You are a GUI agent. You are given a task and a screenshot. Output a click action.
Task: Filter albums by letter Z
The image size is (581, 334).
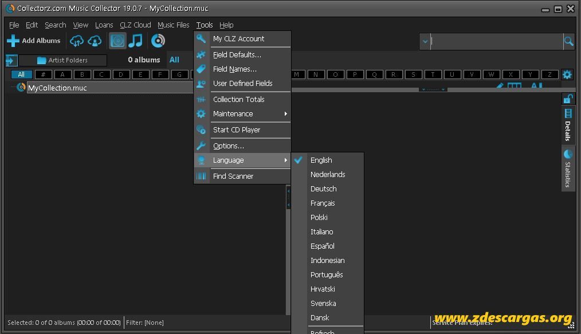549,74
